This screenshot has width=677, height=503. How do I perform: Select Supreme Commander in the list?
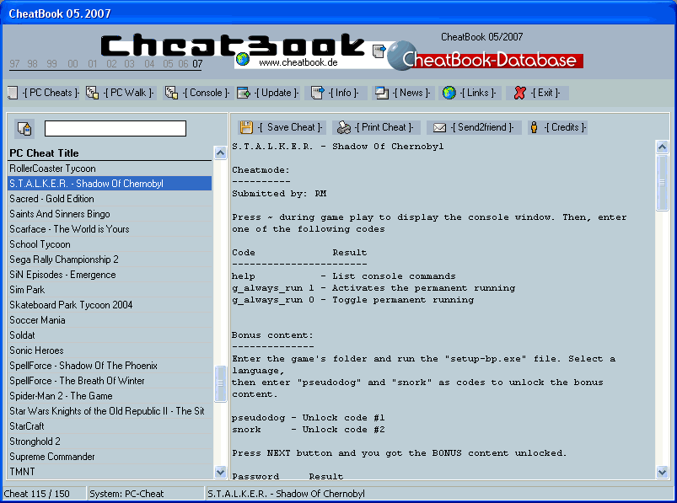(110, 457)
